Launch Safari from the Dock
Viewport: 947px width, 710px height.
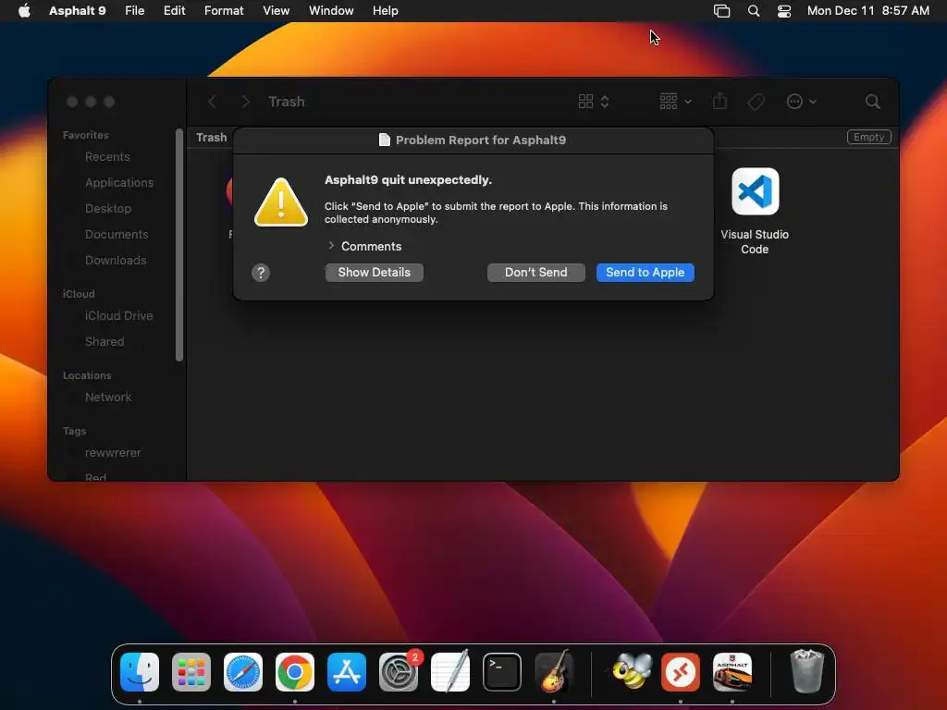tap(243, 672)
